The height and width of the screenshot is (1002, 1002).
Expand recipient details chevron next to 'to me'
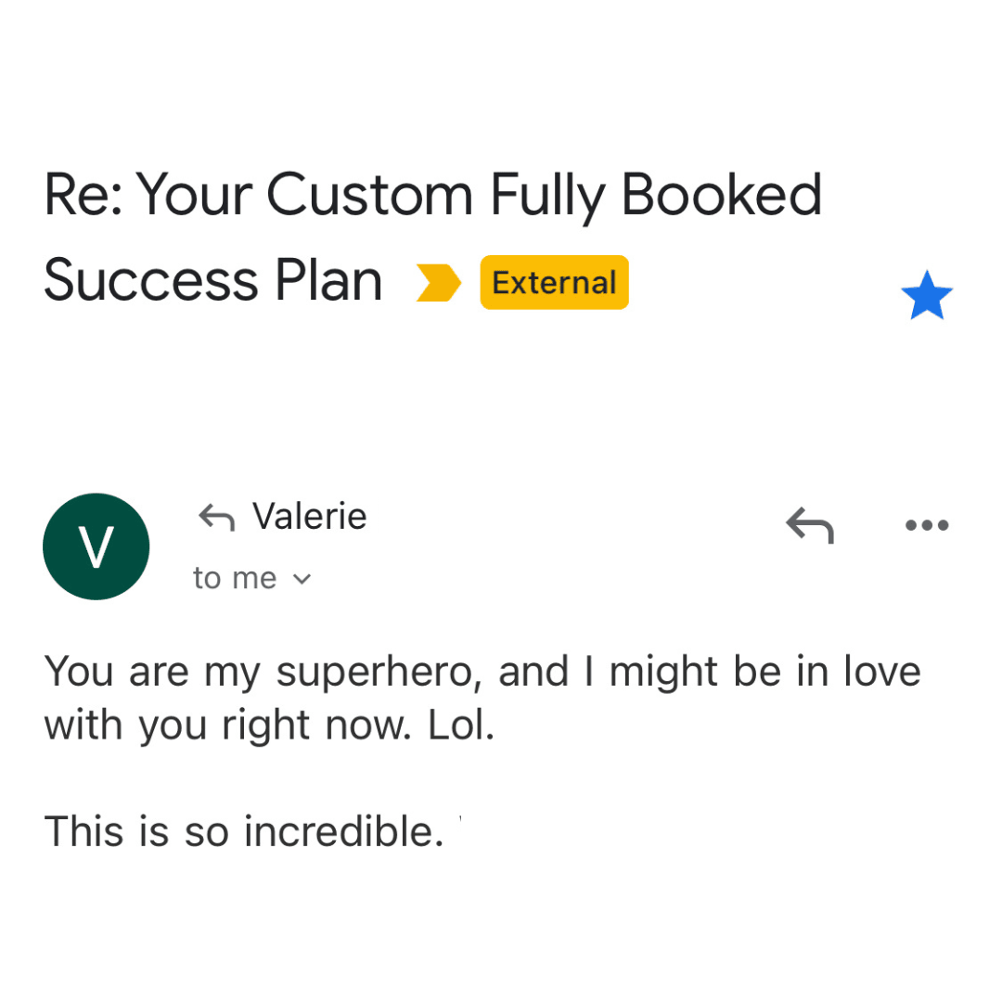click(x=302, y=580)
